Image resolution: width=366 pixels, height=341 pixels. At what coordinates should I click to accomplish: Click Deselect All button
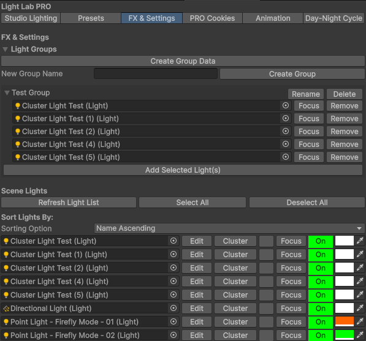[307, 202]
